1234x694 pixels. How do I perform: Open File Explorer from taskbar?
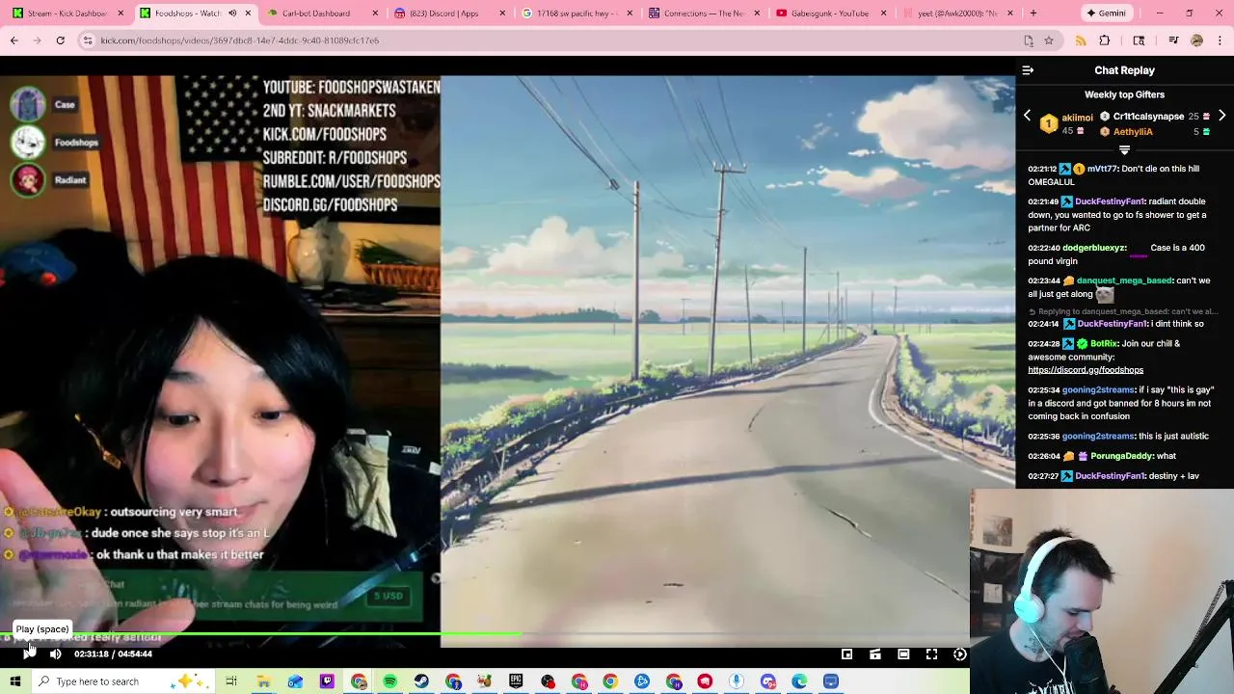click(x=263, y=681)
